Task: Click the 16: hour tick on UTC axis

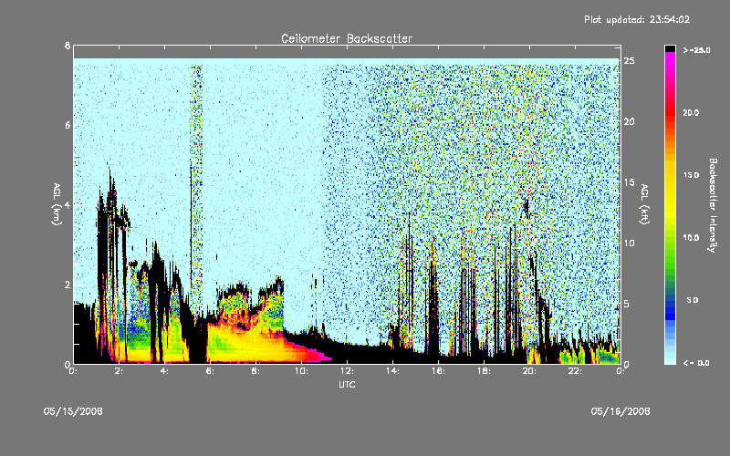Action: [438, 371]
